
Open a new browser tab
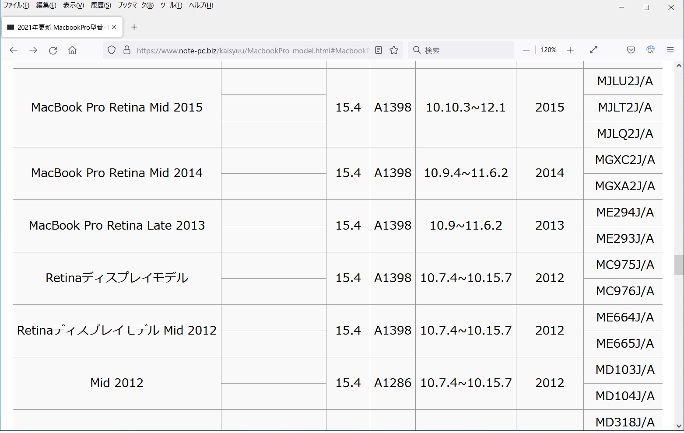(x=134, y=27)
